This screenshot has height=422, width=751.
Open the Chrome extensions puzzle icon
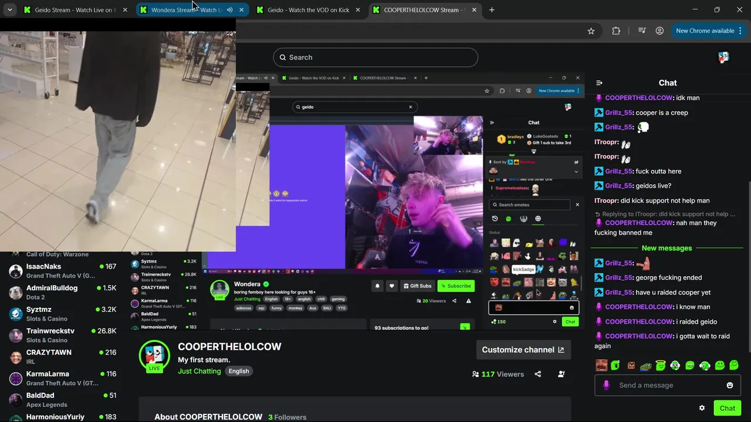(616, 31)
